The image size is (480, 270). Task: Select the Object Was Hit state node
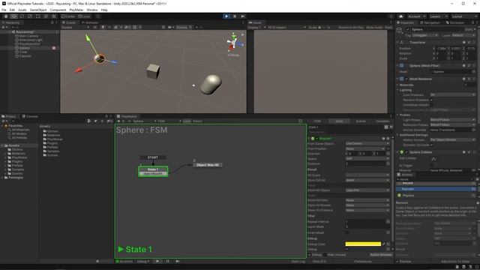pyautogui.click(x=208, y=165)
